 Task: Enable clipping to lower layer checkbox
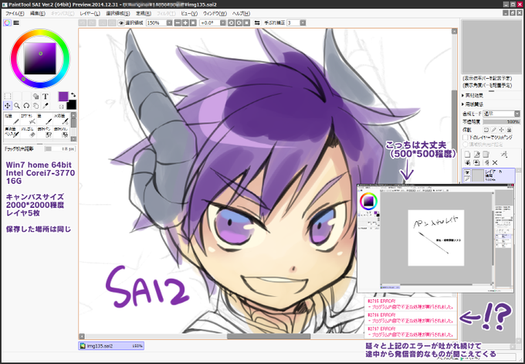coord(465,138)
